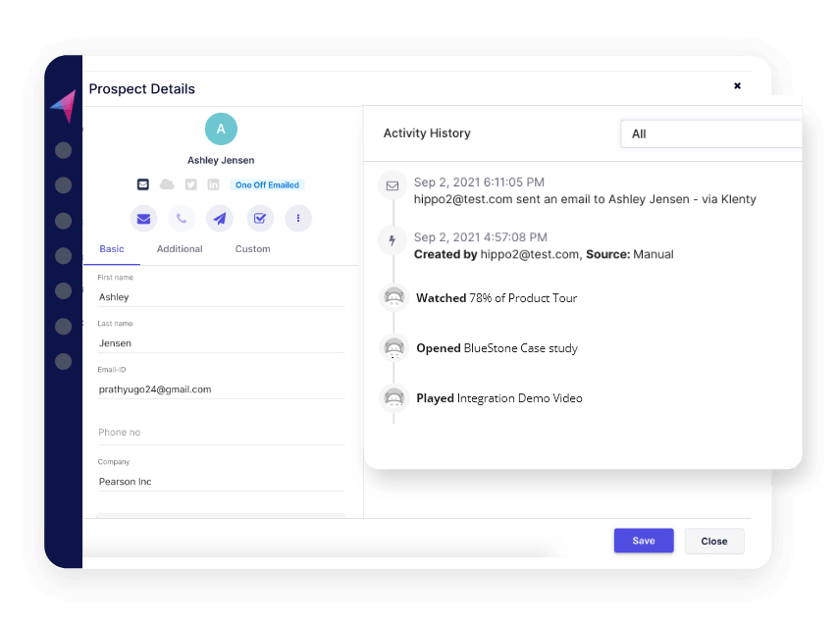Open the Custom tab
Viewport: 838px width, 625px height.
coord(252,249)
